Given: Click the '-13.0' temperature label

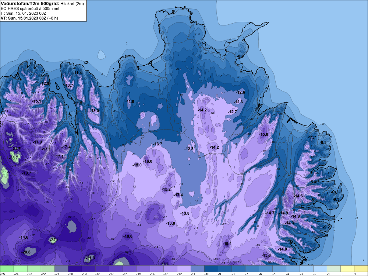Looking at the screenshot, I should click(x=95, y=111).
